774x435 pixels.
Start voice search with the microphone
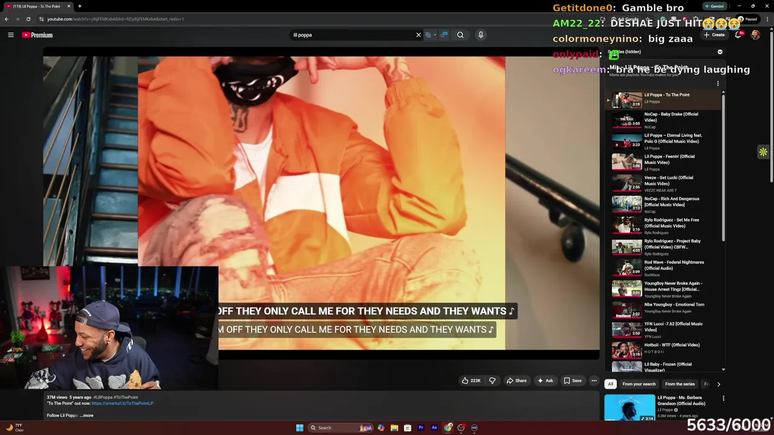(481, 35)
